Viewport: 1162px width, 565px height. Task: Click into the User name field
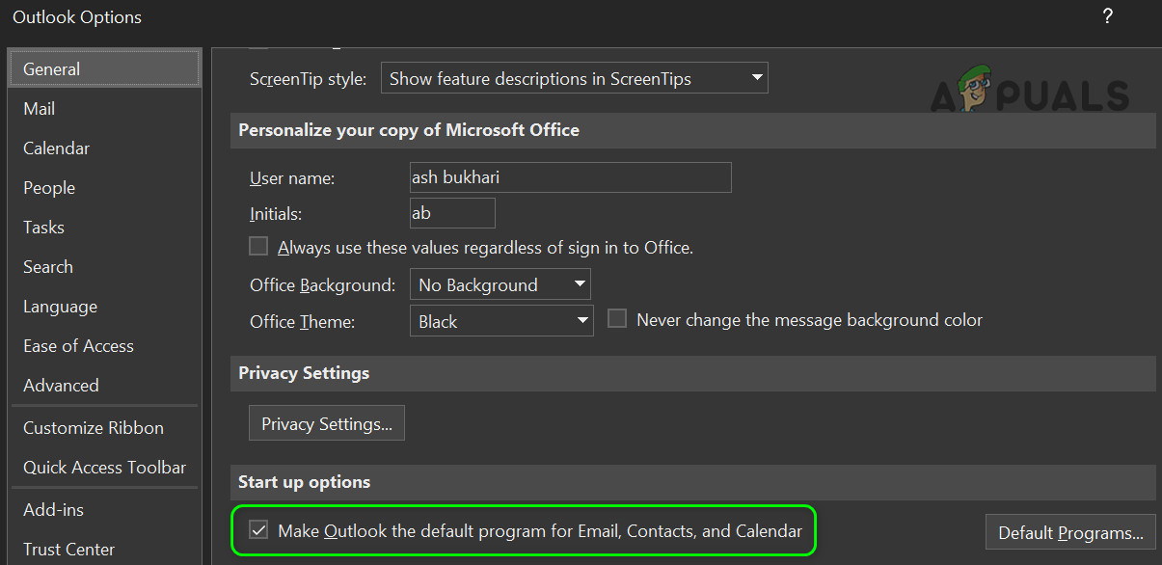[570, 178]
